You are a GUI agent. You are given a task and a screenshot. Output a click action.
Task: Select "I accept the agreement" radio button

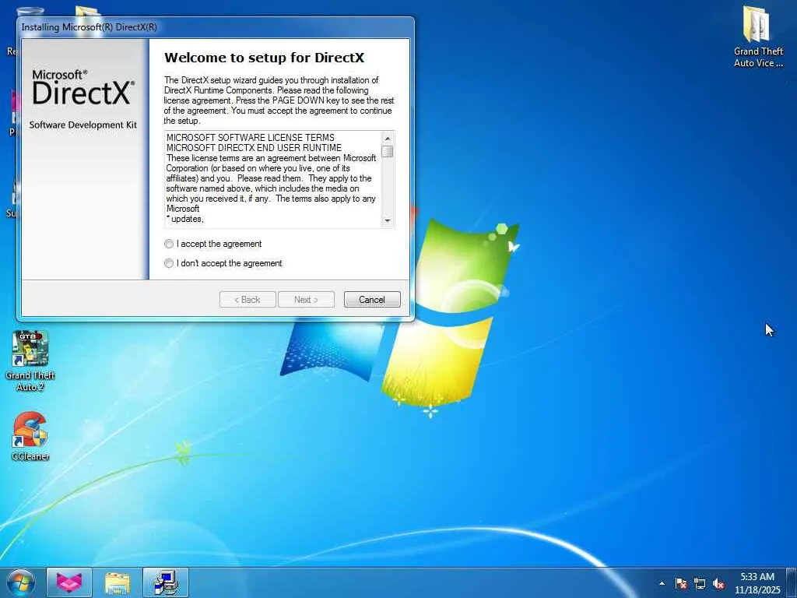pos(169,244)
